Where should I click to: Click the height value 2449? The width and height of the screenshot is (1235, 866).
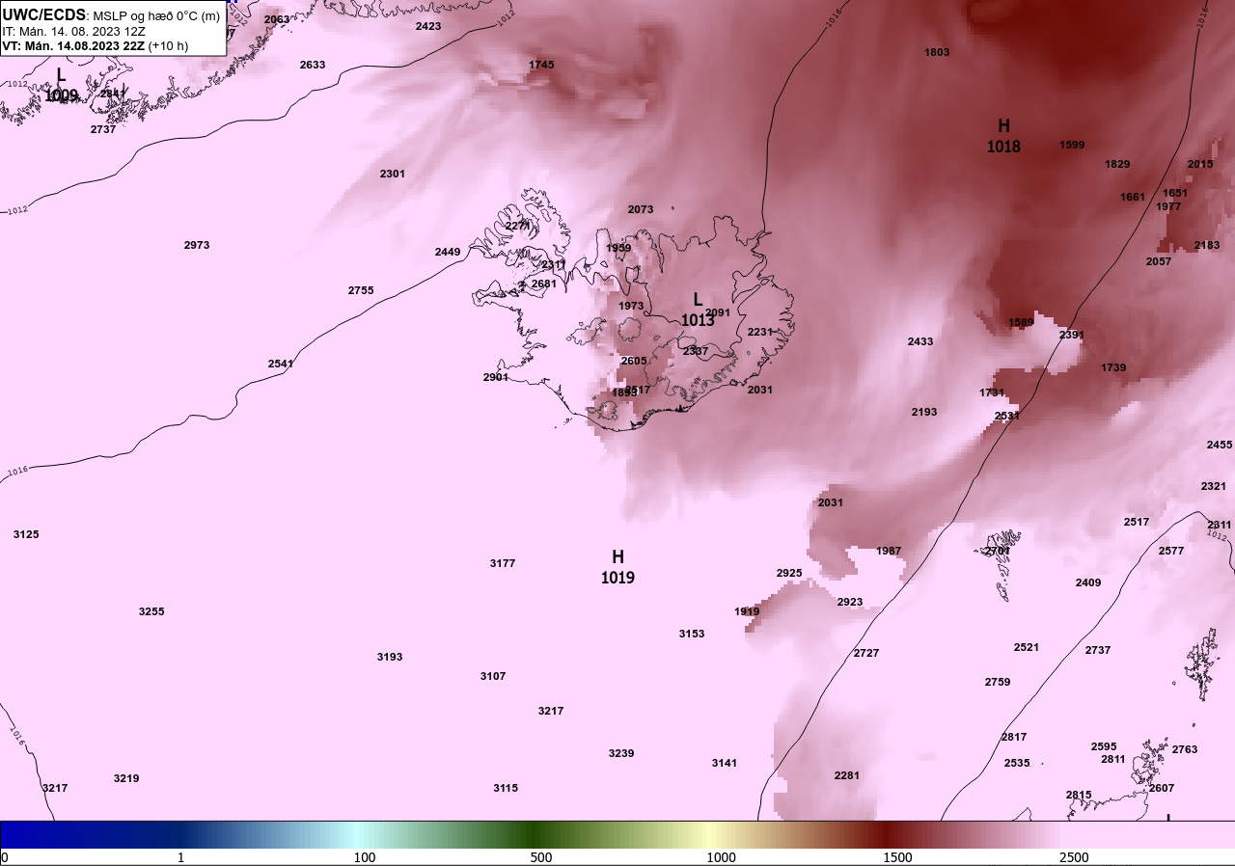point(448,252)
